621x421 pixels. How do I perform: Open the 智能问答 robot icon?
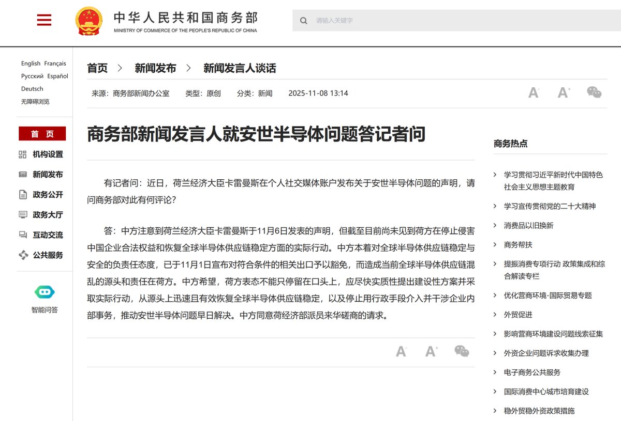click(x=45, y=292)
